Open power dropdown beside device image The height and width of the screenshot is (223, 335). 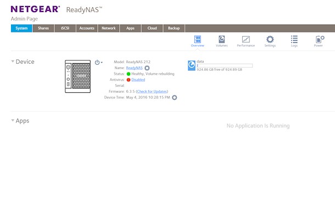pos(99,62)
